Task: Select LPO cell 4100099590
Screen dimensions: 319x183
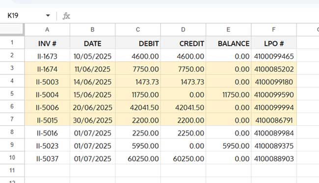Action: tap(274, 94)
